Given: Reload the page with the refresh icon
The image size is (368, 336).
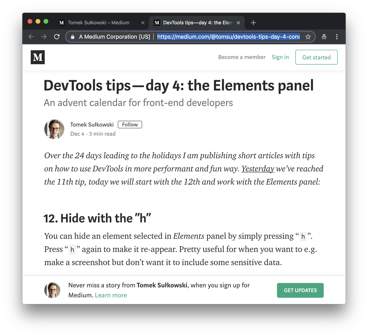Looking at the screenshot, I should 57,37.
